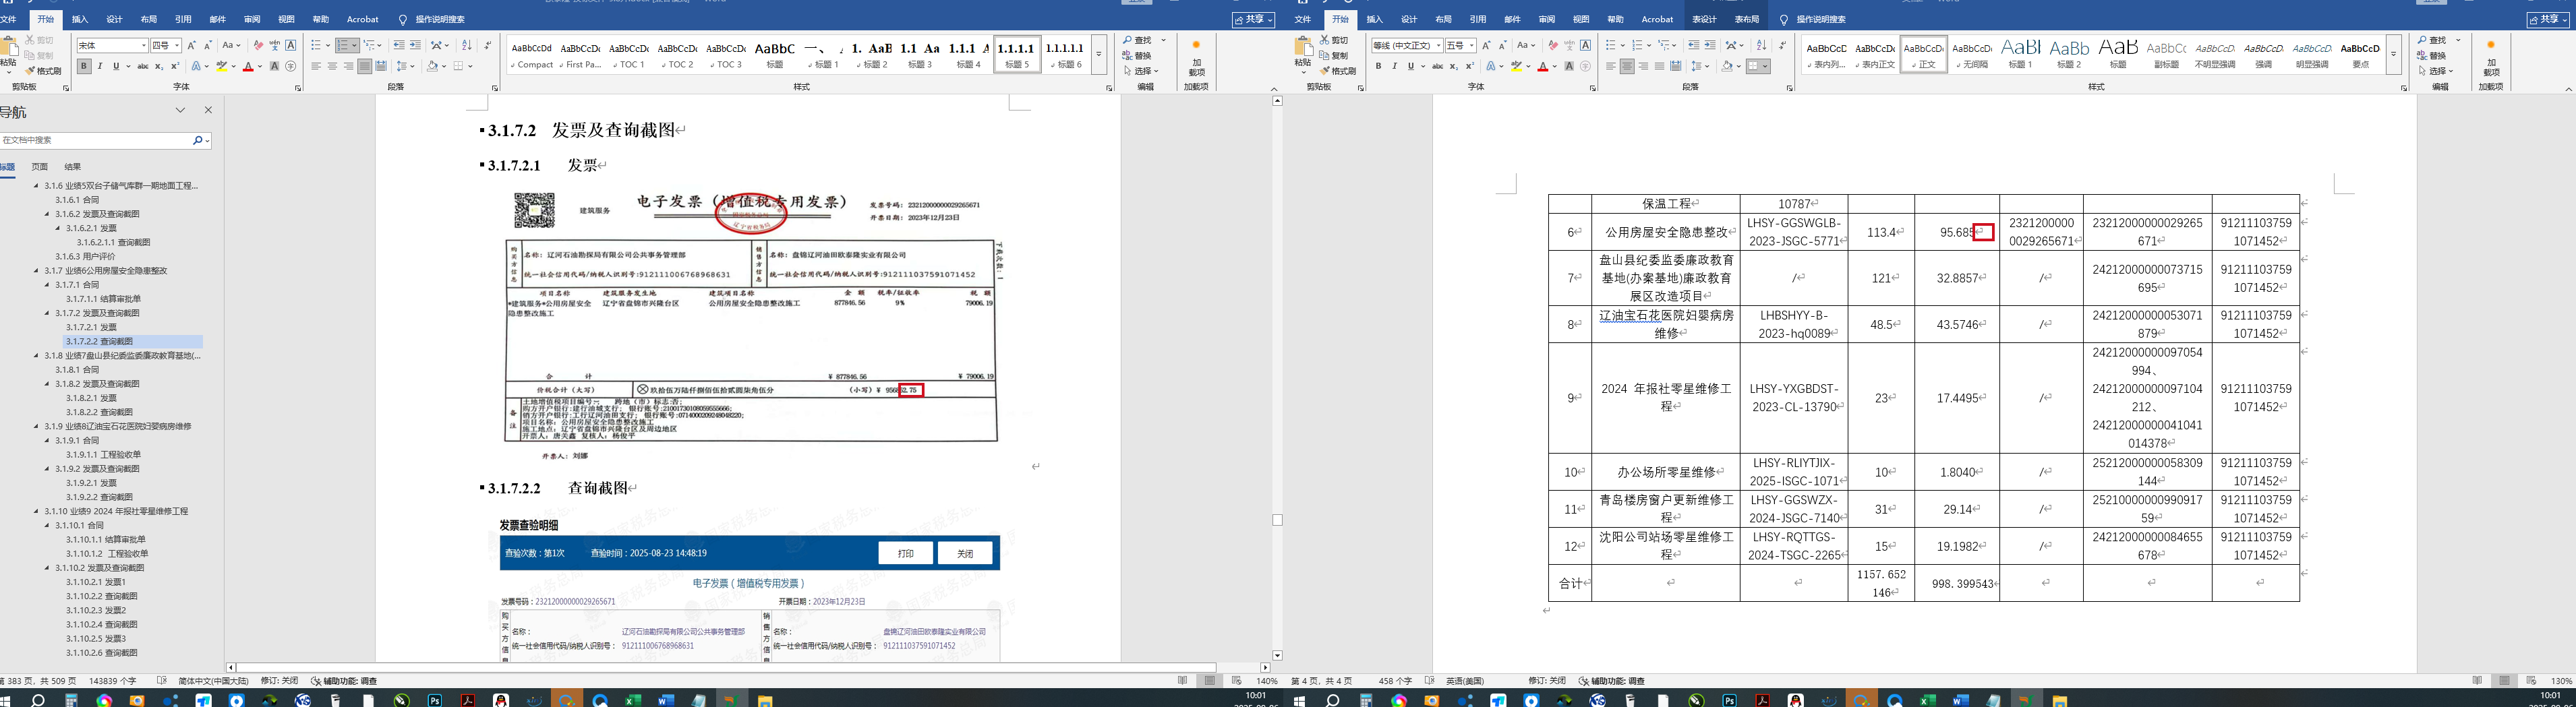This screenshot has width=2576, height=707.
Task: Toggle Underline in the left Word window
Action: 116,66
